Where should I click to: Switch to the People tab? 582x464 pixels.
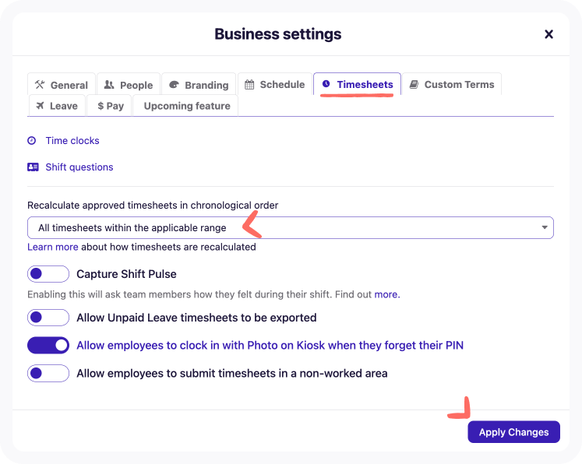[x=129, y=85]
